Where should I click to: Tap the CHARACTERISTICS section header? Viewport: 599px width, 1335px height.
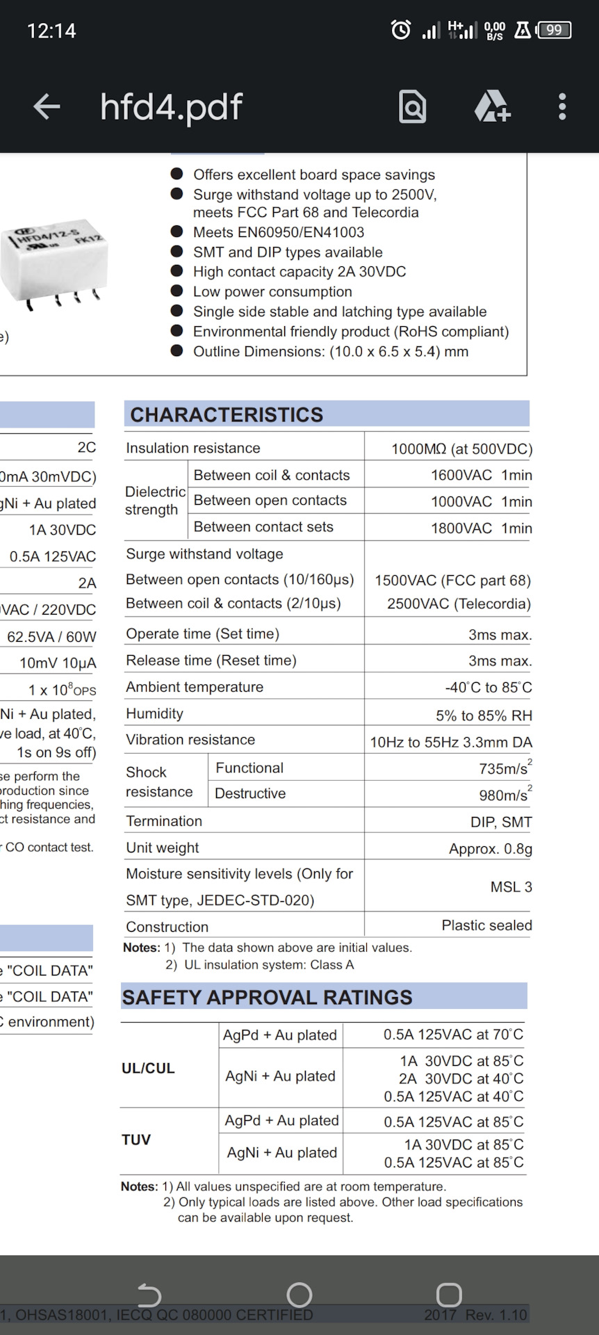pos(227,414)
